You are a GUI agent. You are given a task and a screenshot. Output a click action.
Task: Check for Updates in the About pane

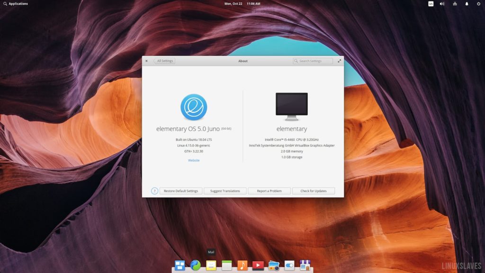click(x=314, y=191)
